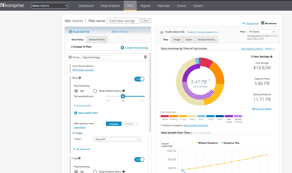
Task: Click the 3 Year Savings info icon
Action: coord(271,57)
